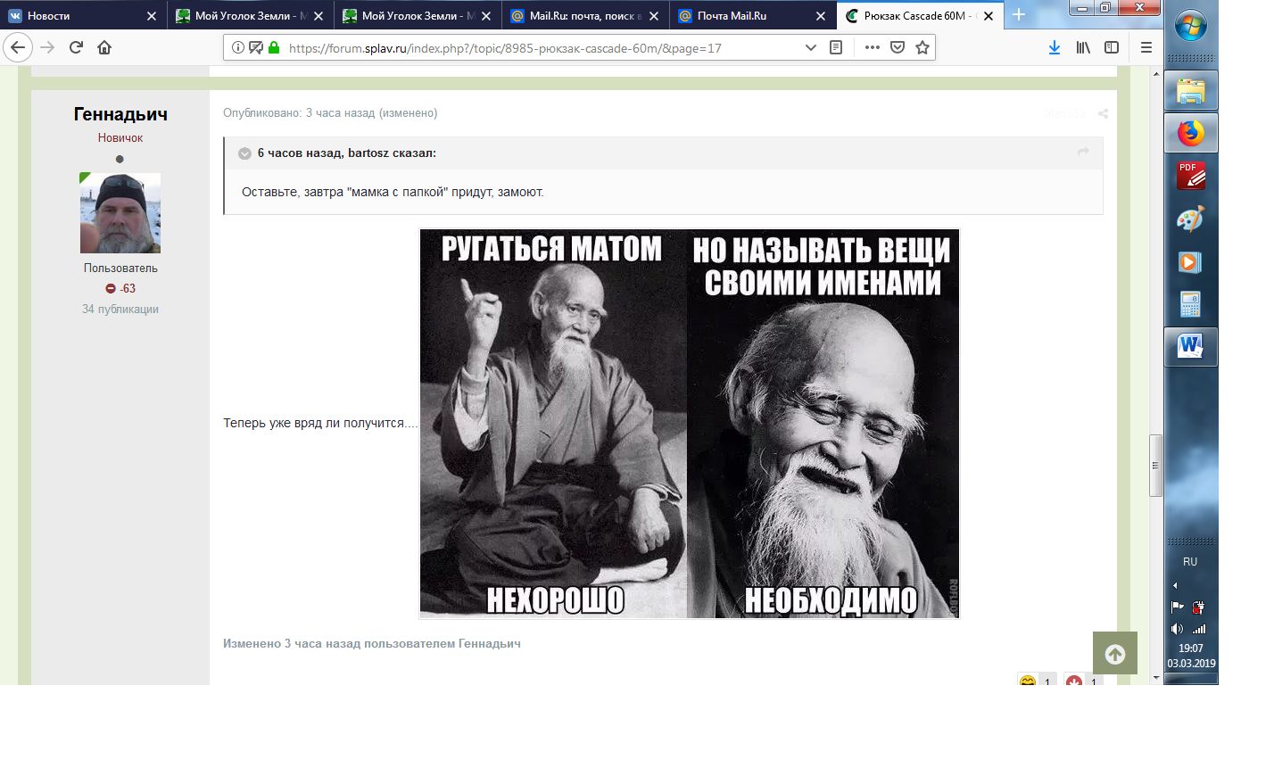Screen dimensions: 1274x760
Task: Click the Жалоба report link
Action: point(1065,113)
